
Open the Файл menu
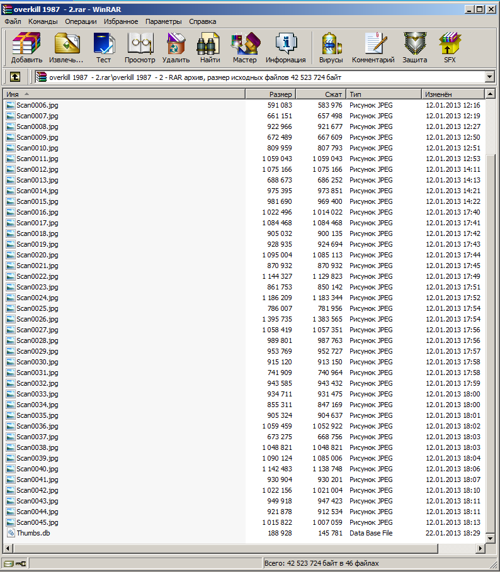tap(13, 21)
